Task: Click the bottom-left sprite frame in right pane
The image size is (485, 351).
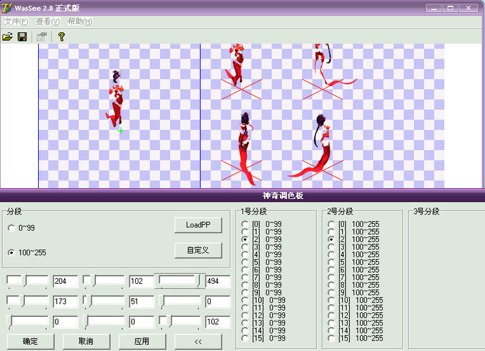Action: [x=248, y=149]
